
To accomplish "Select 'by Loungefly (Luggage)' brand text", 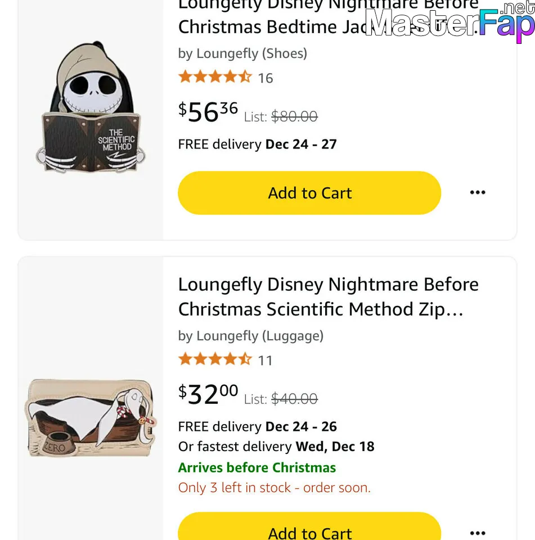I will [251, 336].
